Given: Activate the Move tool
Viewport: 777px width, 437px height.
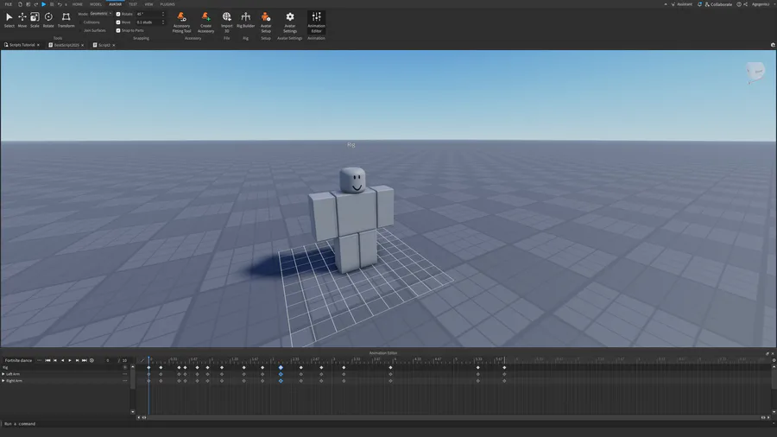Looking at the screenshot, I should tap(22, 19).
